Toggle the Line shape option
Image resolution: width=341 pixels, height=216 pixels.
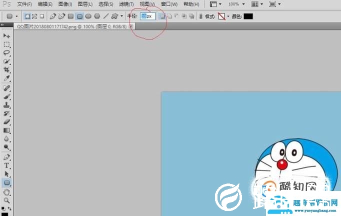(x=105, y=16)
